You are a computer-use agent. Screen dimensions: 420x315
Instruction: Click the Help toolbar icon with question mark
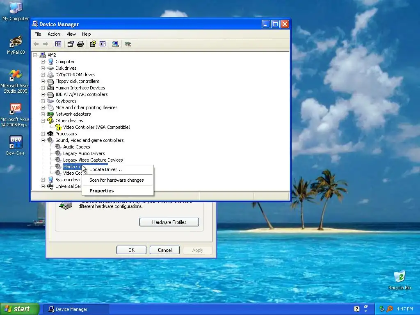tap(93, 44)
